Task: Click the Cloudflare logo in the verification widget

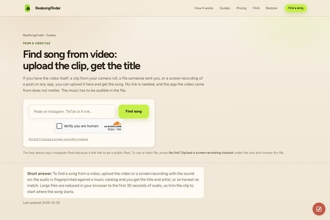Action: 113,125
